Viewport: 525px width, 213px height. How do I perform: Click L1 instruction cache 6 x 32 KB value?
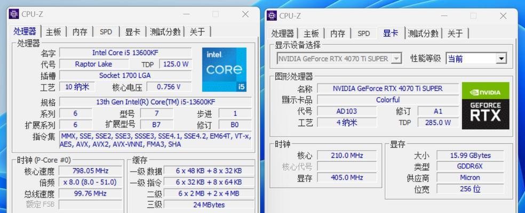coord(209,182)
